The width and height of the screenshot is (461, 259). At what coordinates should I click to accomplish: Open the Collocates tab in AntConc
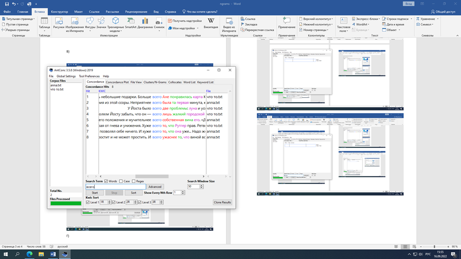click(x=175, y=82)
